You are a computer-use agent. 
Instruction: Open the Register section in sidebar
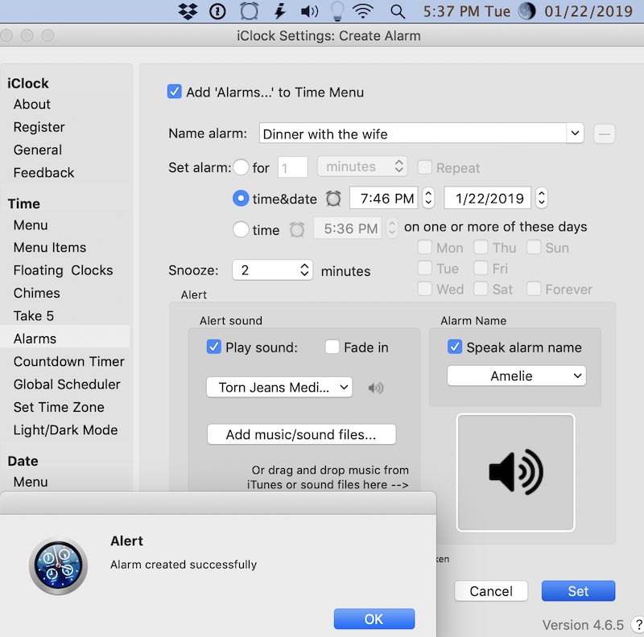point(39,127)
